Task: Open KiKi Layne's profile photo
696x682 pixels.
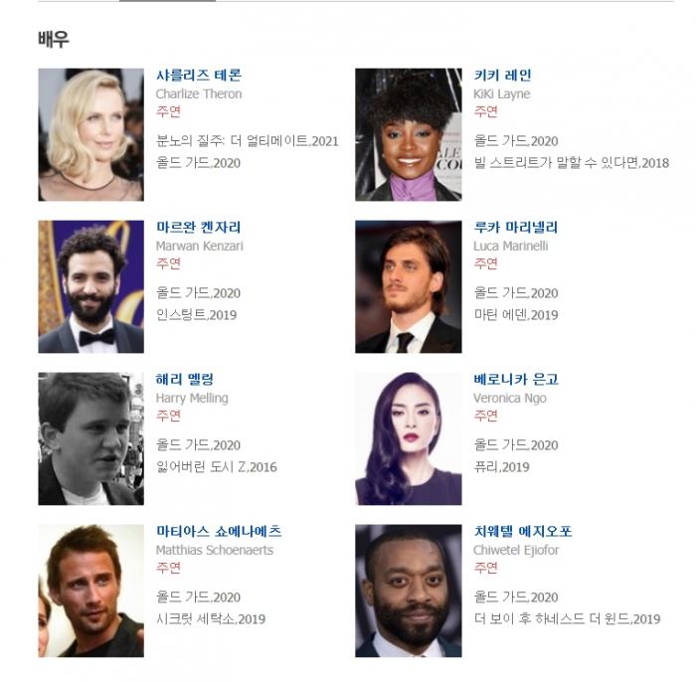Action: (409, 134)
